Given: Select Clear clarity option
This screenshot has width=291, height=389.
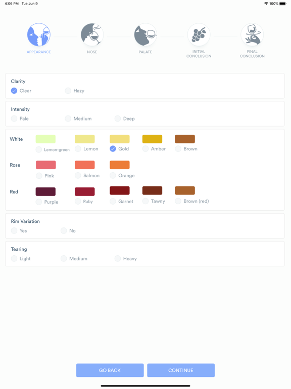Looking at the screenshot, I should pyautogui.click(x=14, y=91).
